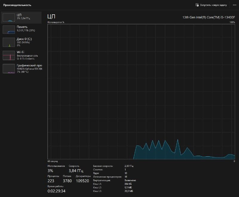Click the Wi-Fi mini graph thumbnail
The height and width of the screenshot is (197, 239).
click(x=9, y=55)
